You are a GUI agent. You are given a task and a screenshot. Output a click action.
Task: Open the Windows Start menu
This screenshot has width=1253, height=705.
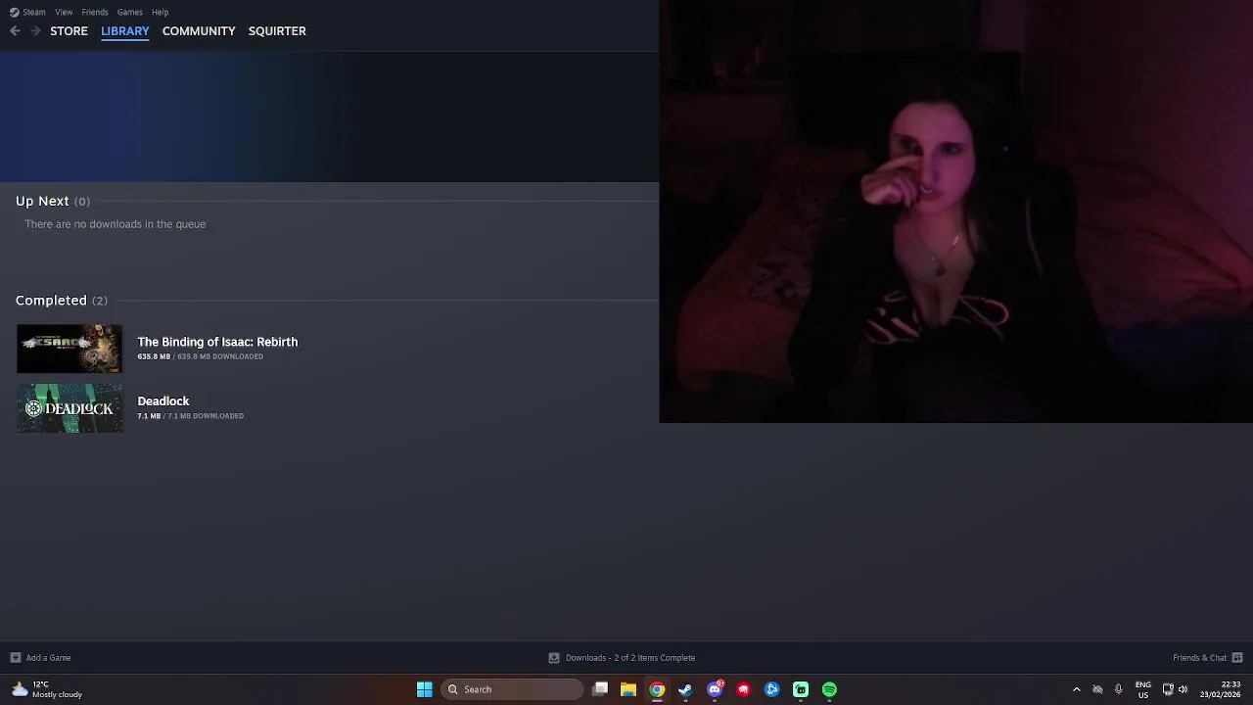coord(425,689)
